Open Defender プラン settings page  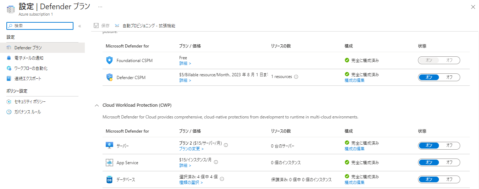click(x=42, y=48)
